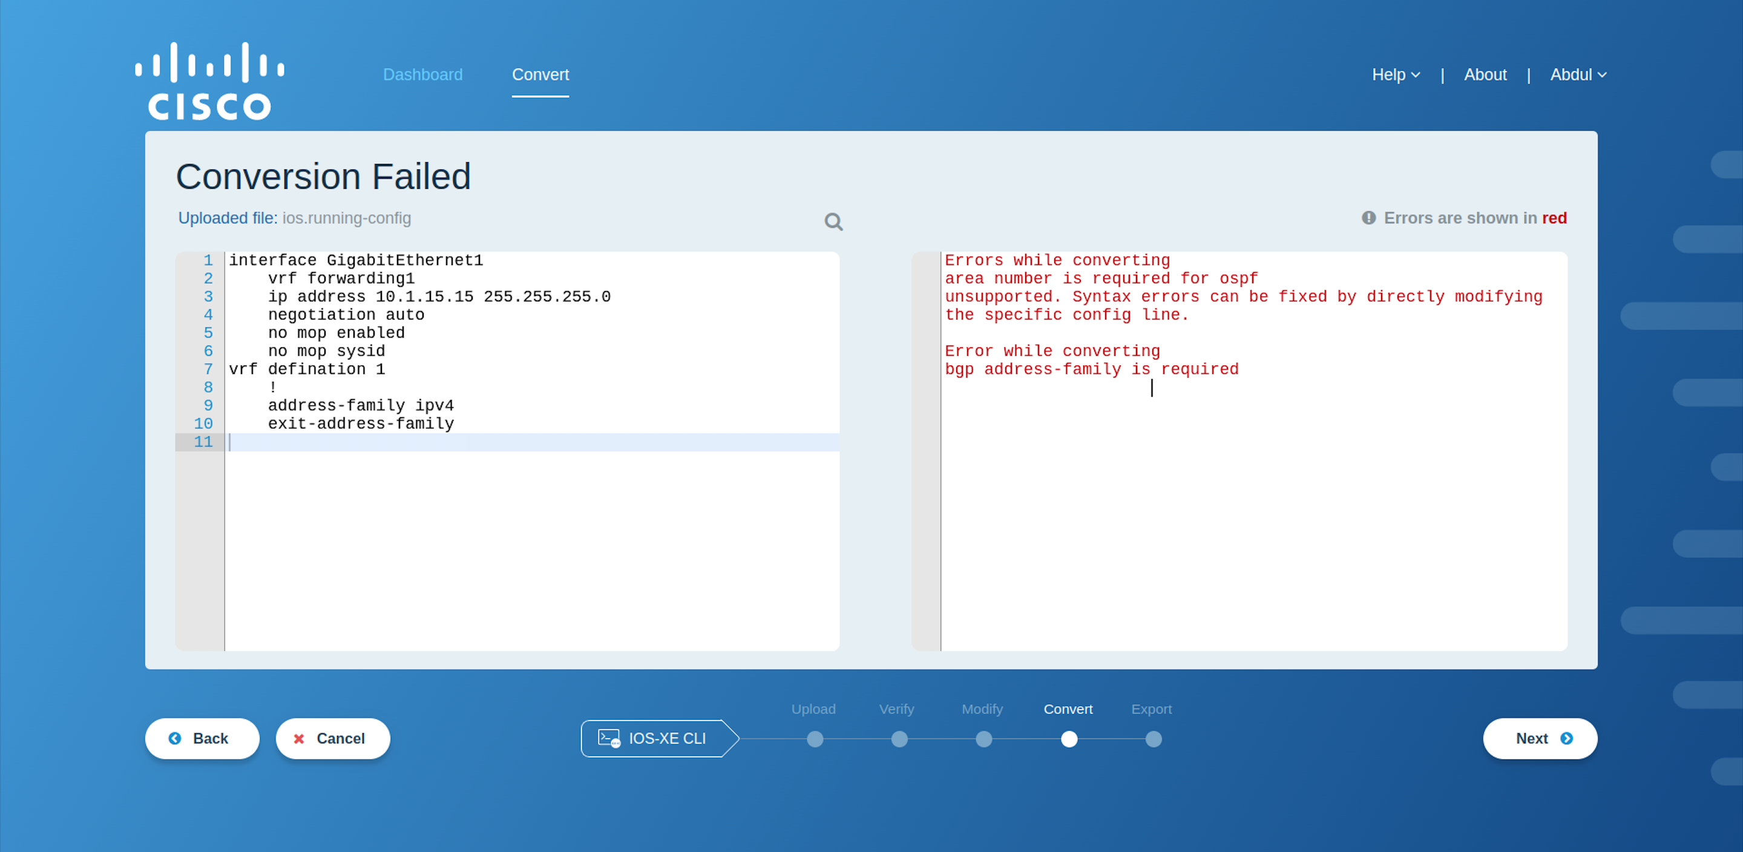Click line number 10 in gutter

[204, 424]
